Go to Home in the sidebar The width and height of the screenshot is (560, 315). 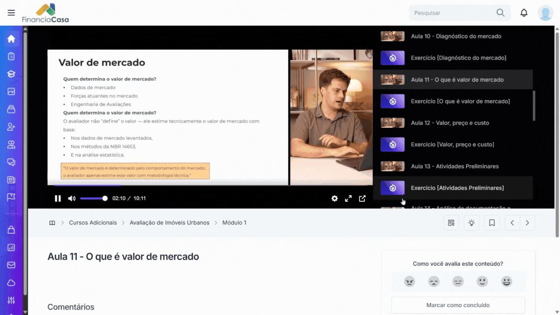tap(11, 39)
